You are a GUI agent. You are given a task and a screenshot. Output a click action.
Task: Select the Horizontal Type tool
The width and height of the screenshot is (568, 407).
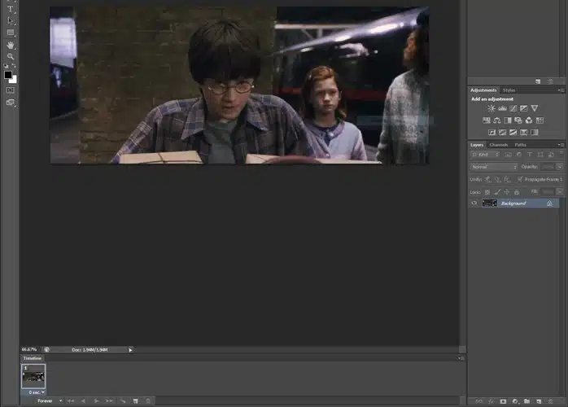tap(10, 9)
